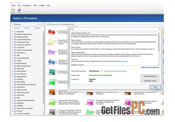Select the Meta-Analysis category

pos(21,63)
